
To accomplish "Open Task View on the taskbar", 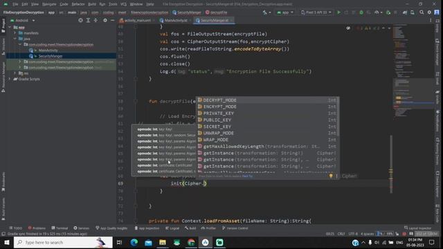I will 120,243.
